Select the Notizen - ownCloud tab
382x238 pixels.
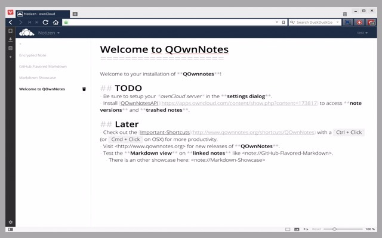[43, 14]
